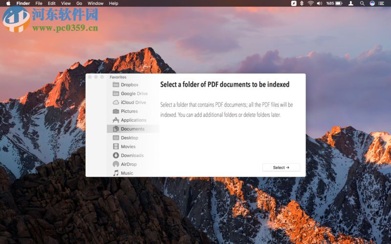Viewport: 391px width, 244px height.
Task: Open the volume control in menu bar
Action: click(x=320, y=3)
